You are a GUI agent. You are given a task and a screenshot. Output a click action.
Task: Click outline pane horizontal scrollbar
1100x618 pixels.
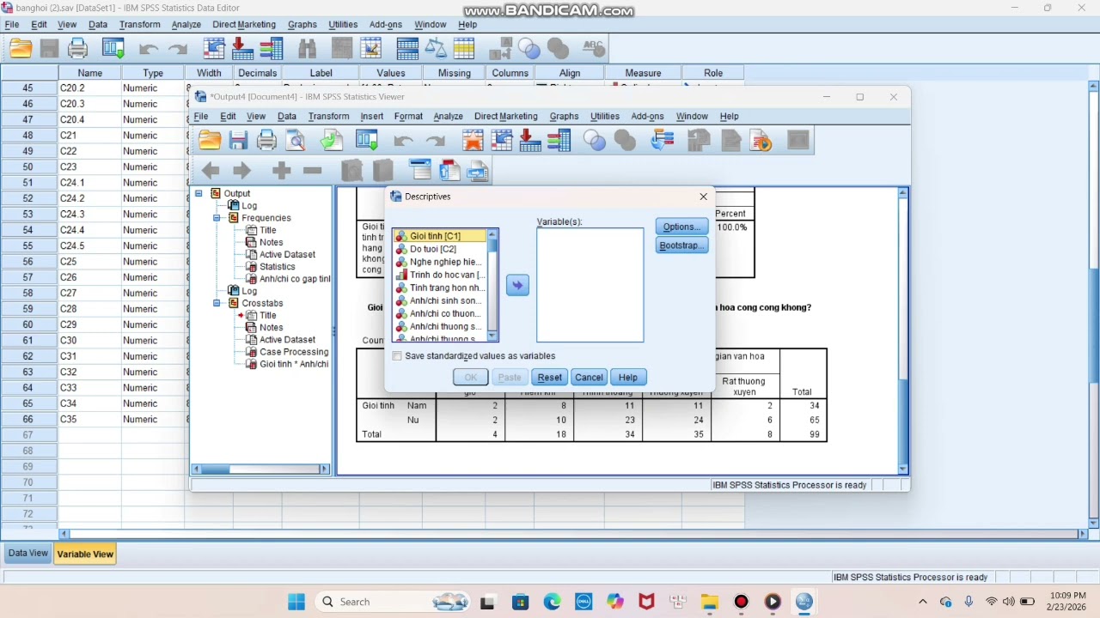click(x=260, y=469)
